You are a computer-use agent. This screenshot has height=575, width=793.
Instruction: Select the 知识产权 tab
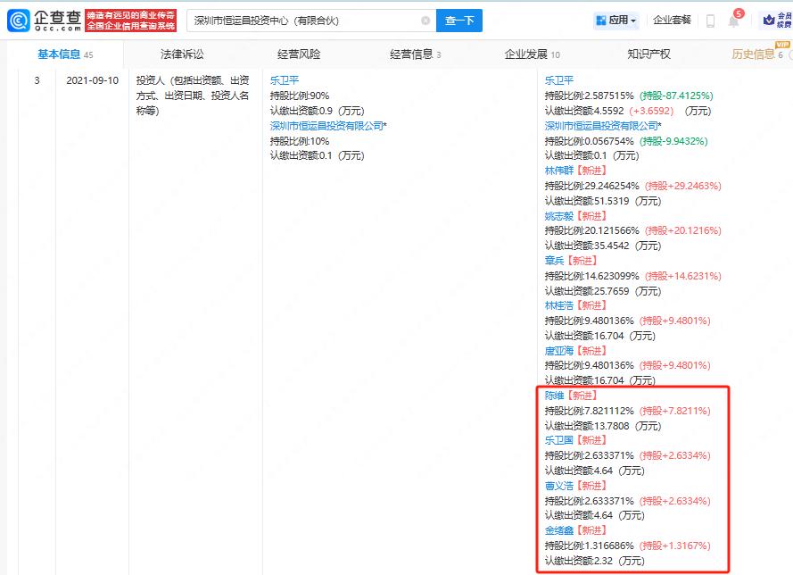(x=648, y=54)
